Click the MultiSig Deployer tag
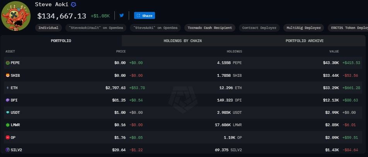This screenshot has width=368, height=157. [304, 28]
